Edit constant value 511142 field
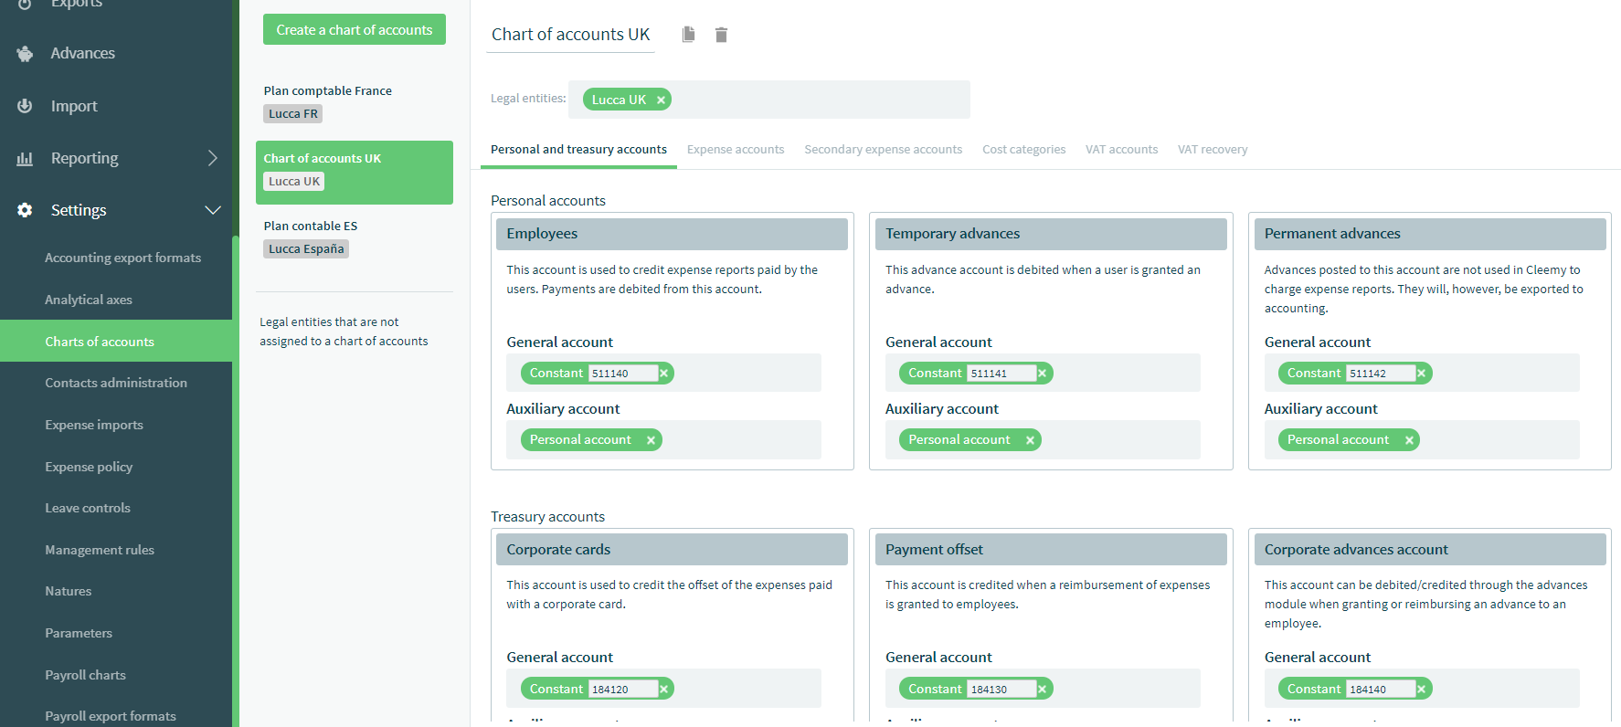The height and width of the screenshot is (727, 1621). point(1381,374)
